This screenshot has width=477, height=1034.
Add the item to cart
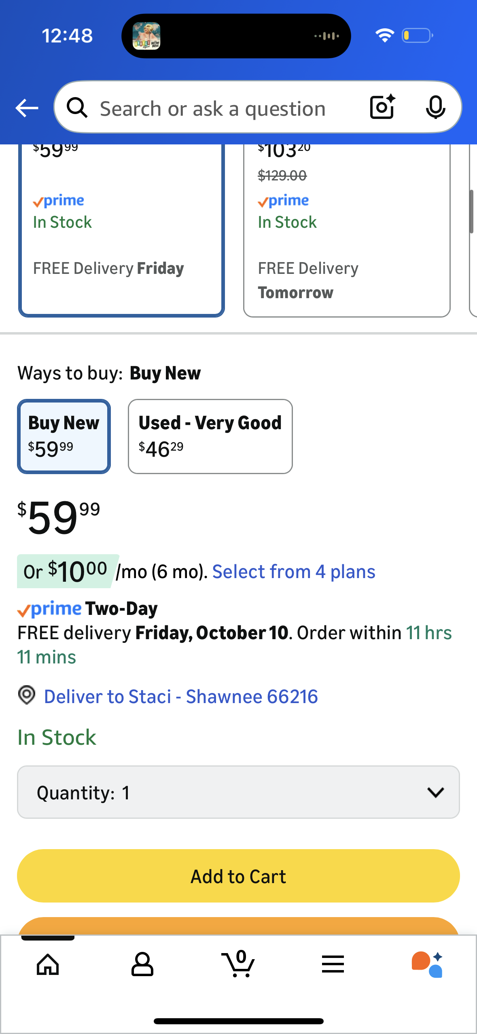pyautogui.click(x=238, y=876)
